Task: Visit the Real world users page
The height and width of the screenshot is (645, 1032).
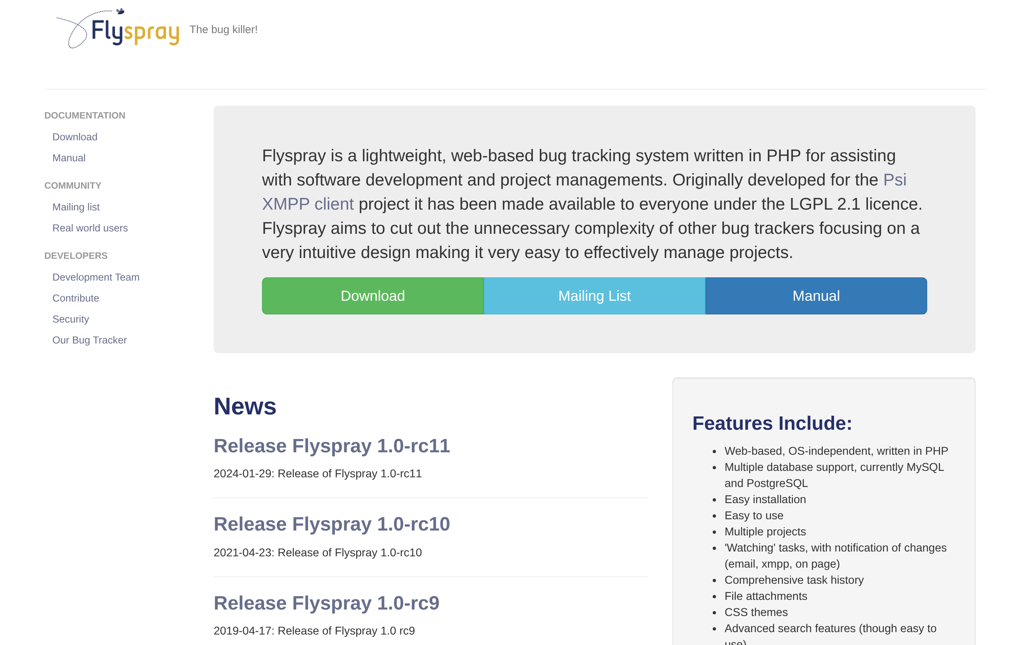Action: click(x=90, y=228)
